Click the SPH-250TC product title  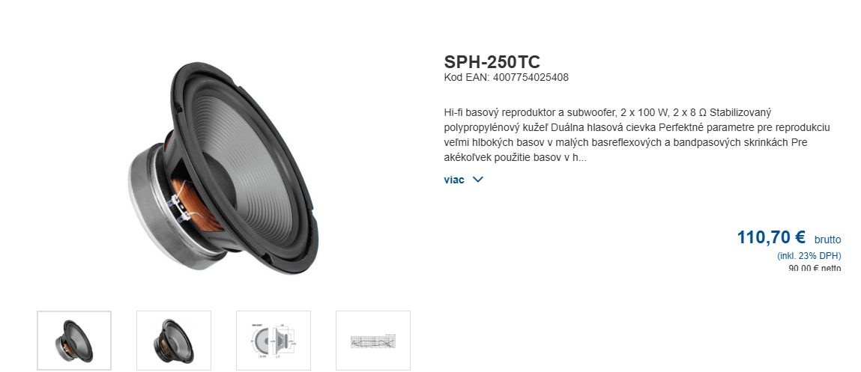pyautogui.click(x=492, y=62)
